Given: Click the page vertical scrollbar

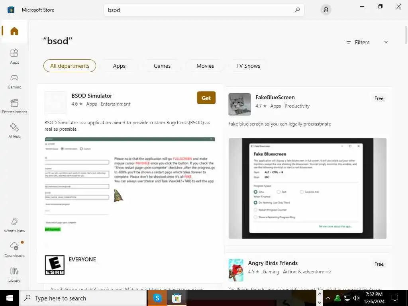Looking at the screenshot, I should click(406, 35).
